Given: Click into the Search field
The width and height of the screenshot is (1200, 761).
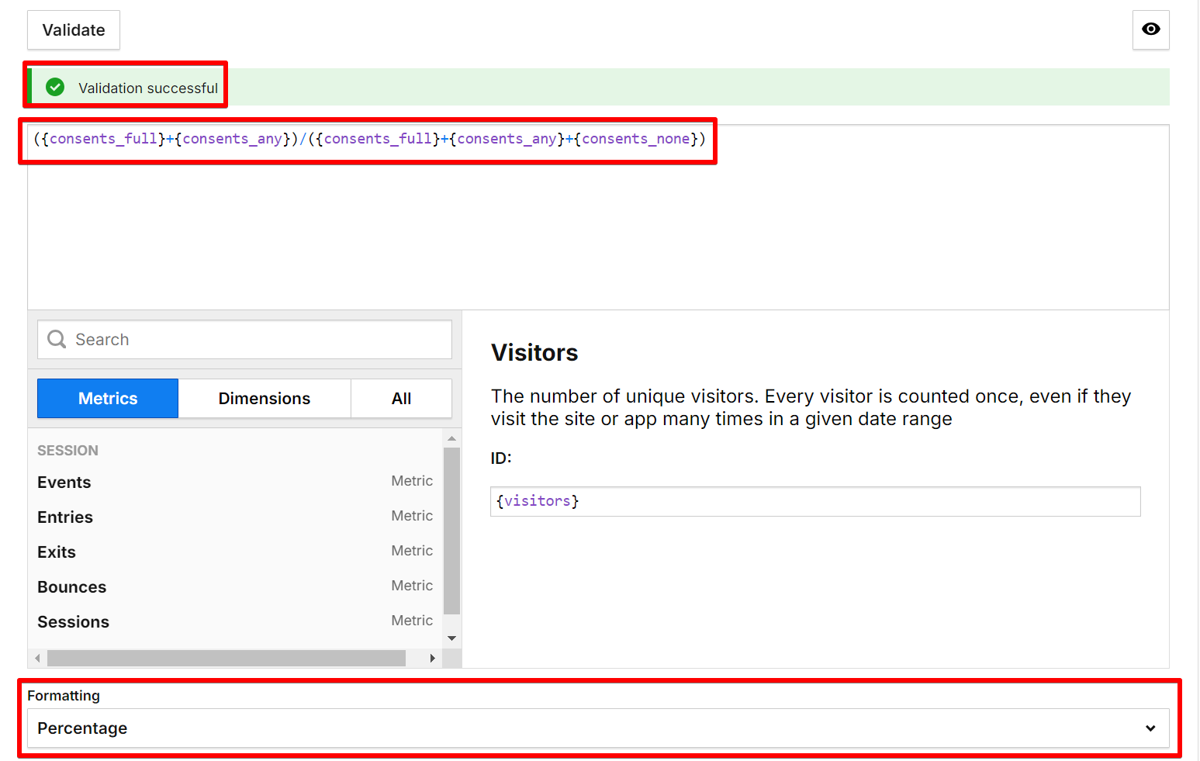Looking at the screenshot, I should click(x=233, y=339).
